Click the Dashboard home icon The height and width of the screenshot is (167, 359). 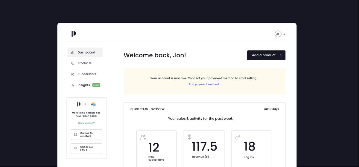[x=73, y=53]
